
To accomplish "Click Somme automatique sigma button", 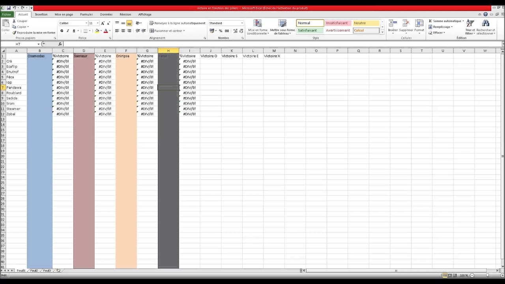I will (446, 21).
